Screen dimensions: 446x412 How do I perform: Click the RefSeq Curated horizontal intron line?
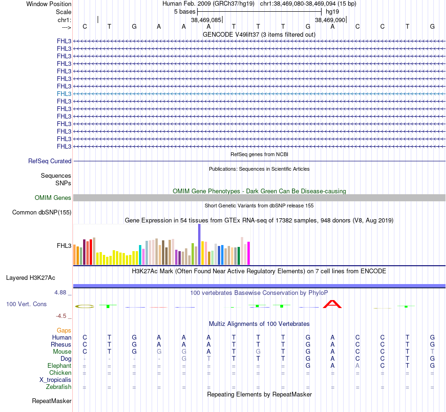259,161
